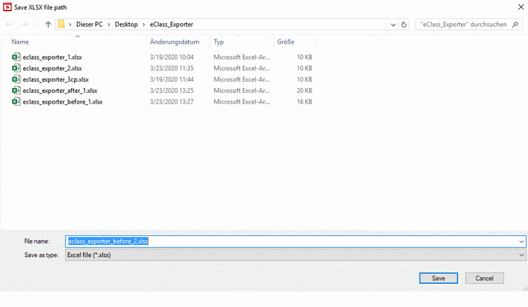Click Excel icon of eclass_exporter_1.xlsx
The width and height of the screenshot is (528, 307).
coord(16,57)
